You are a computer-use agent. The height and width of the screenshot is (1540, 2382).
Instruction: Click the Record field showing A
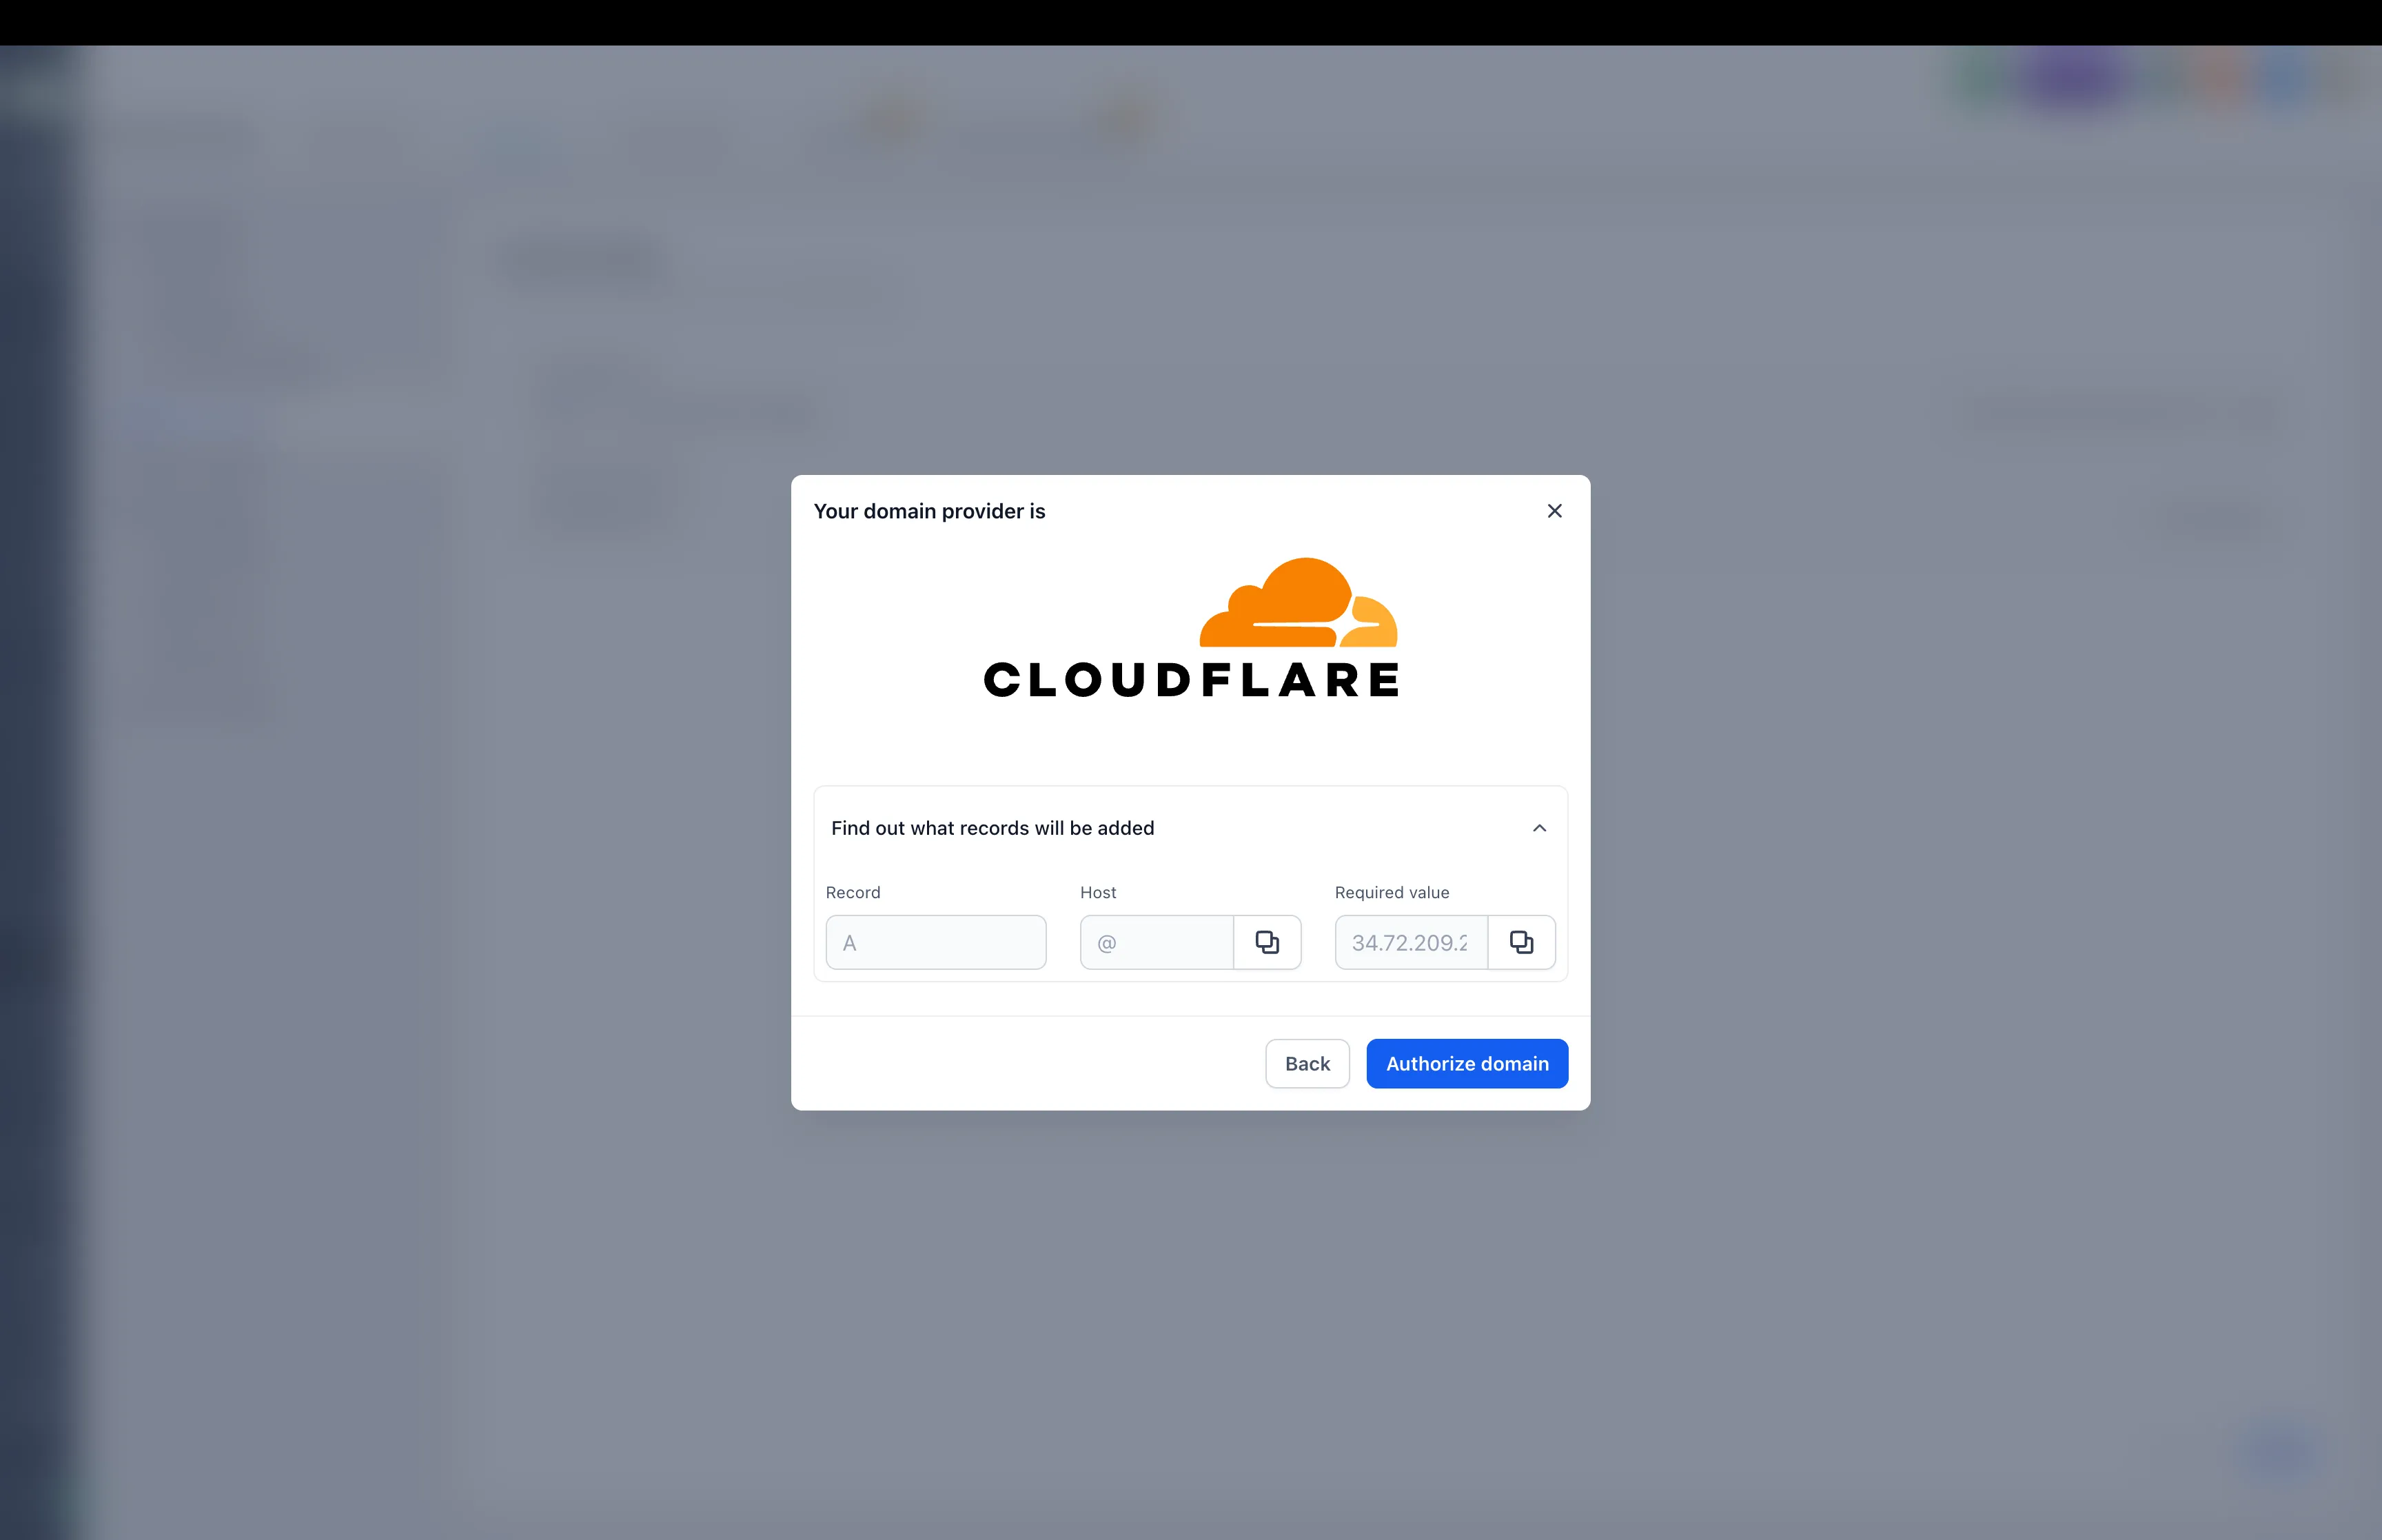click(x=935, y=942)
